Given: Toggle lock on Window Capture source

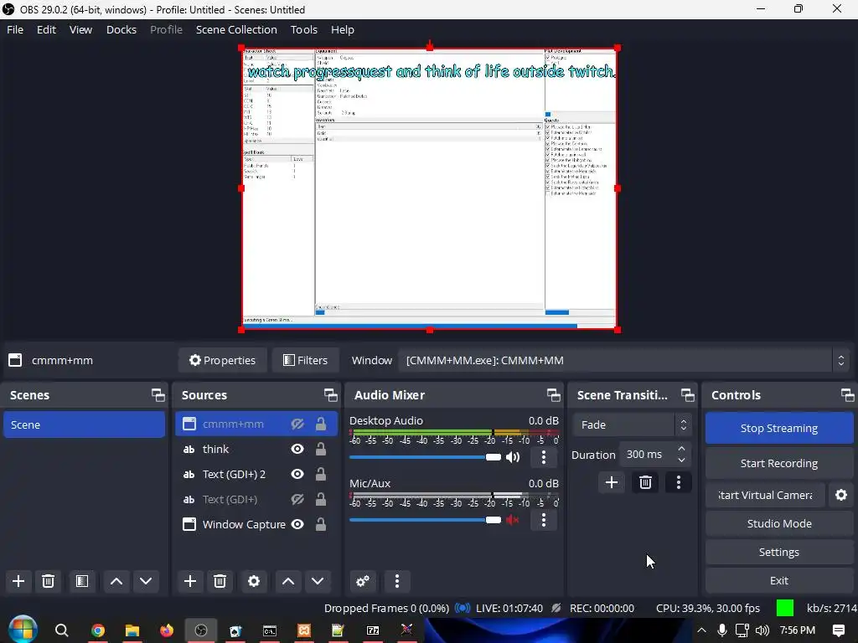Looking at the screenshot, I should tap(321, 524).
